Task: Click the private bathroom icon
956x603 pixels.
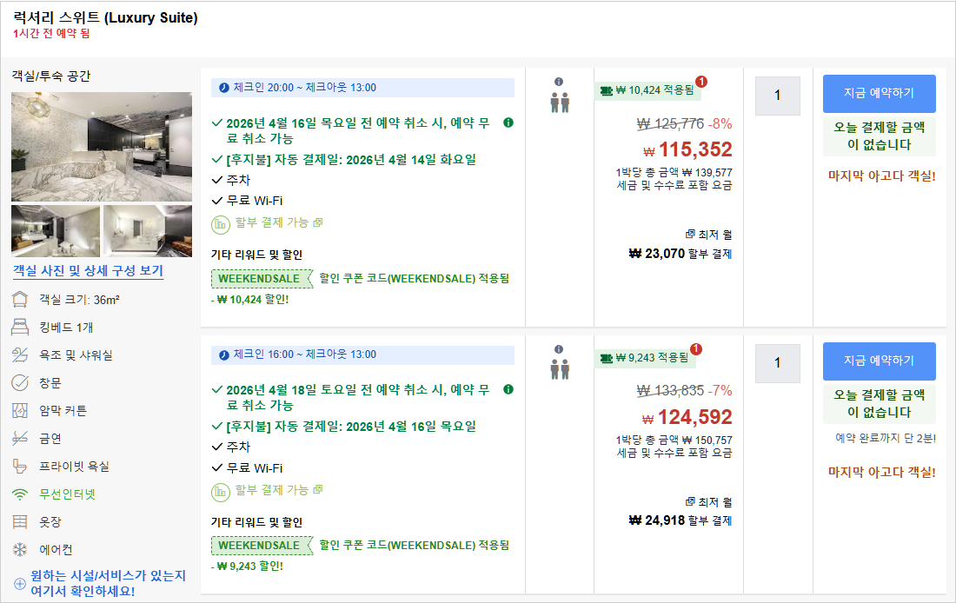Action: 20,467
